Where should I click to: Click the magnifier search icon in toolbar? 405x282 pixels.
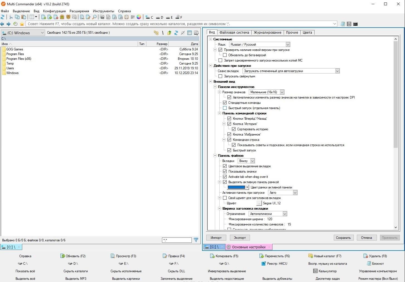(94, 17)
